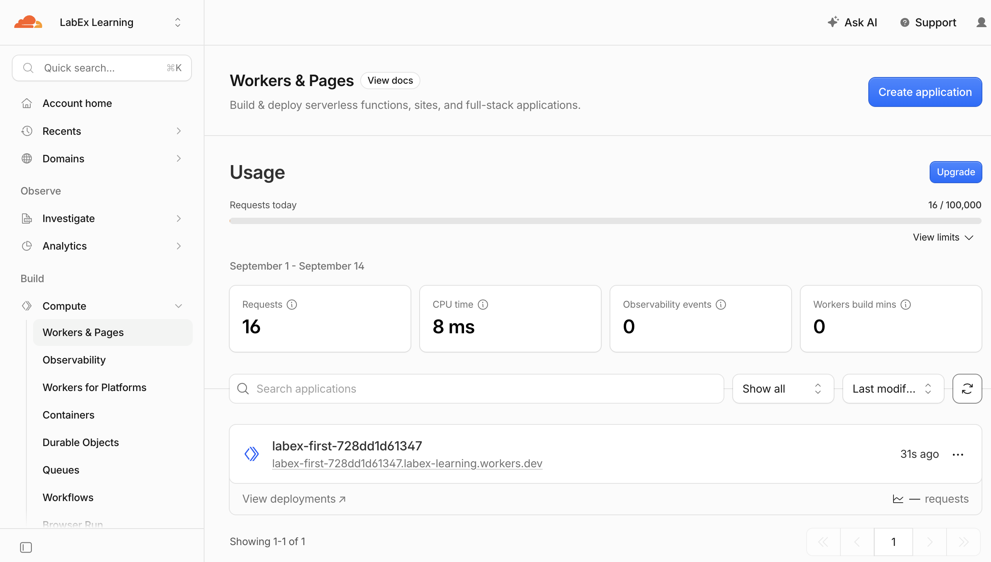Click the Upgrade button

coord(956,172)
